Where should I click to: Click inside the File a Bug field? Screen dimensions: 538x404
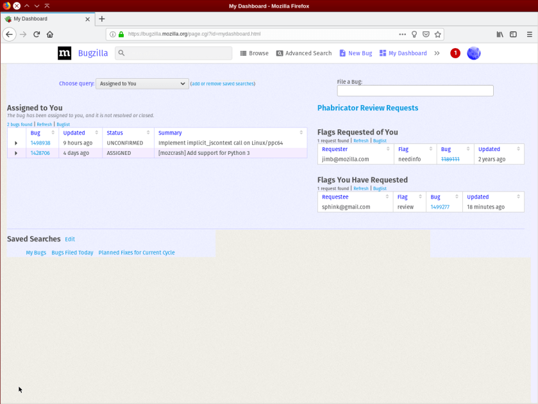point(414,90)
